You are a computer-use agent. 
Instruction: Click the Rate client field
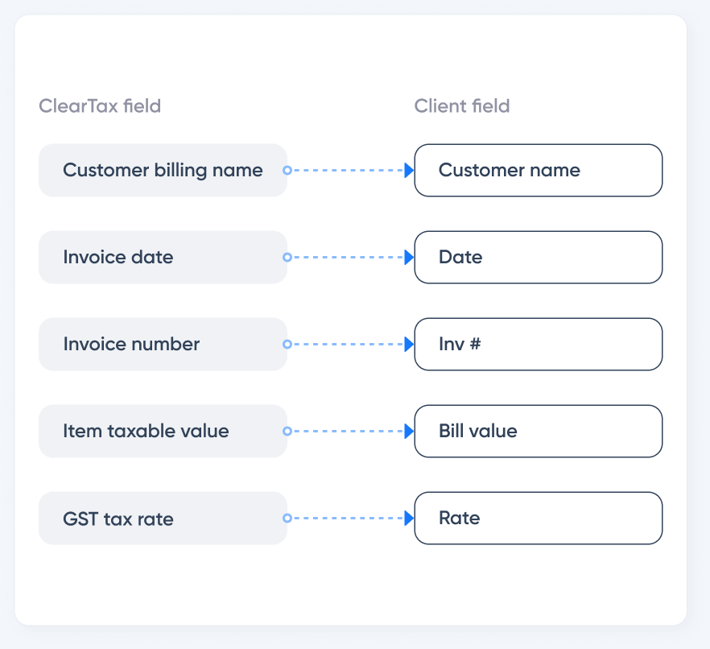point(538,518)
